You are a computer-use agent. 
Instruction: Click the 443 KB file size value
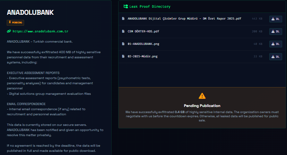pos(257,19)
